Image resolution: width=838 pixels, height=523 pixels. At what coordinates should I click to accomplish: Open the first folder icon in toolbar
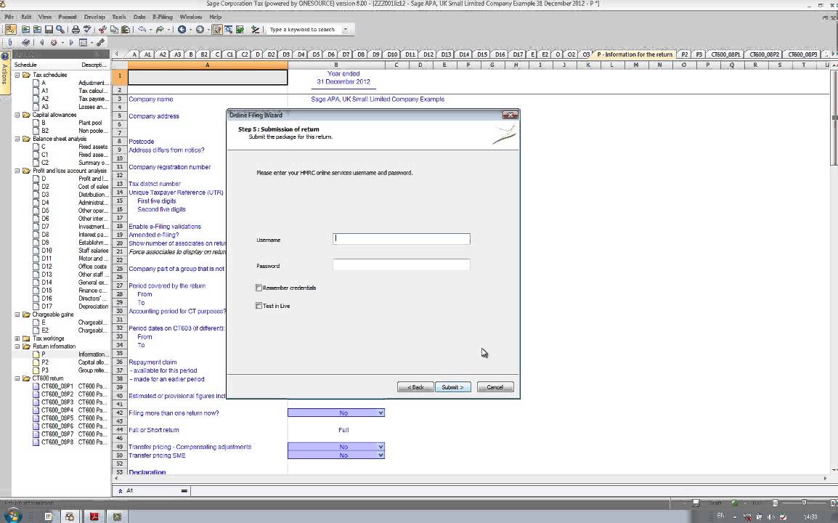(25, 29)
